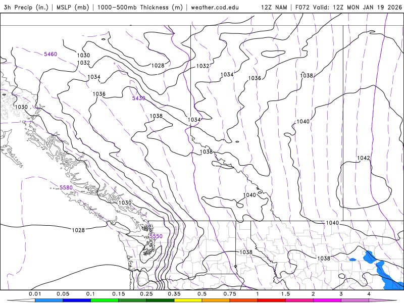Click the light blue 0.01–0.05 legend swatch
Screen dimensions: 404x303
pos(49,300)
